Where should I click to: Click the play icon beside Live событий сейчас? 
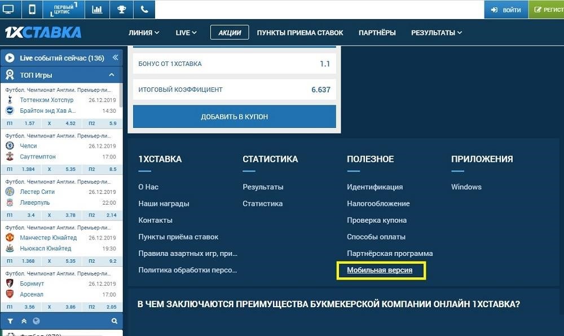click(10, 58)
